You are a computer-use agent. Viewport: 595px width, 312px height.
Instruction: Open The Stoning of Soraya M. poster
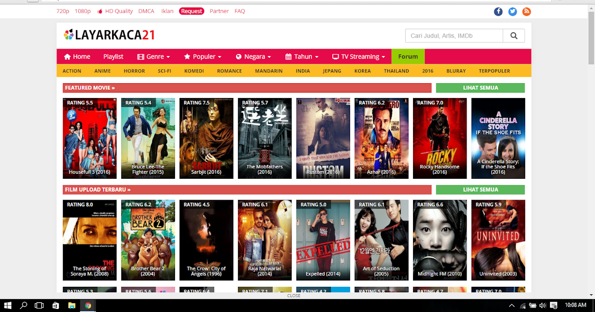[x=90, y=240]
